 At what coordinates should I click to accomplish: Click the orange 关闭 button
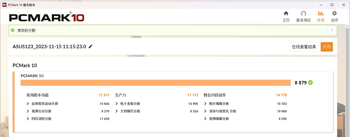(327, 47)
